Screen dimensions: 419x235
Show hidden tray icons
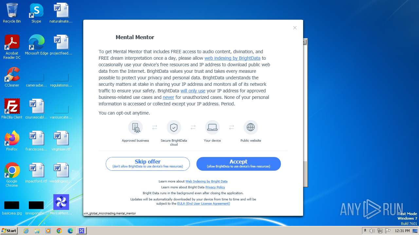pyautogui.click(x=365, y=231)
